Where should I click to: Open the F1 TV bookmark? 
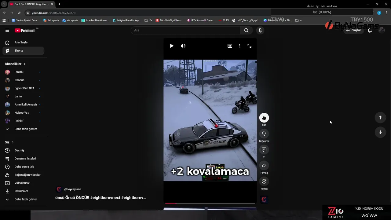(223, 20)
